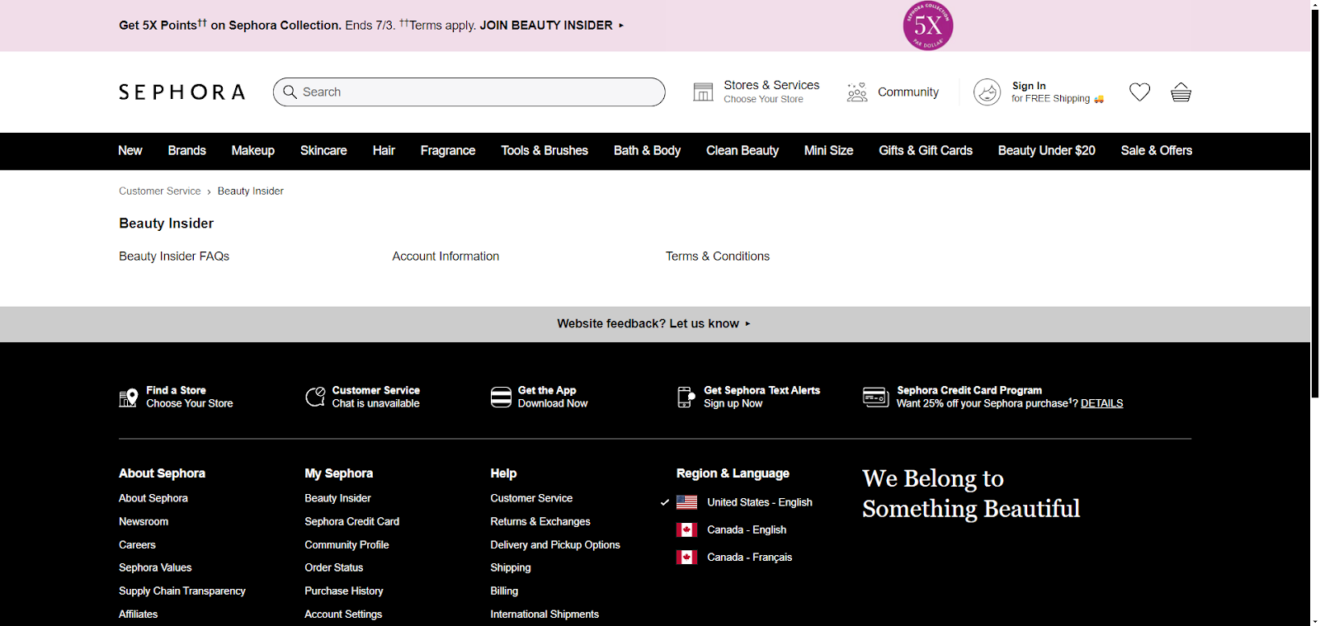The width and height of the screenshot is (1320, 626).
Task: Open the New menu
Action: (x=130, y=151)
